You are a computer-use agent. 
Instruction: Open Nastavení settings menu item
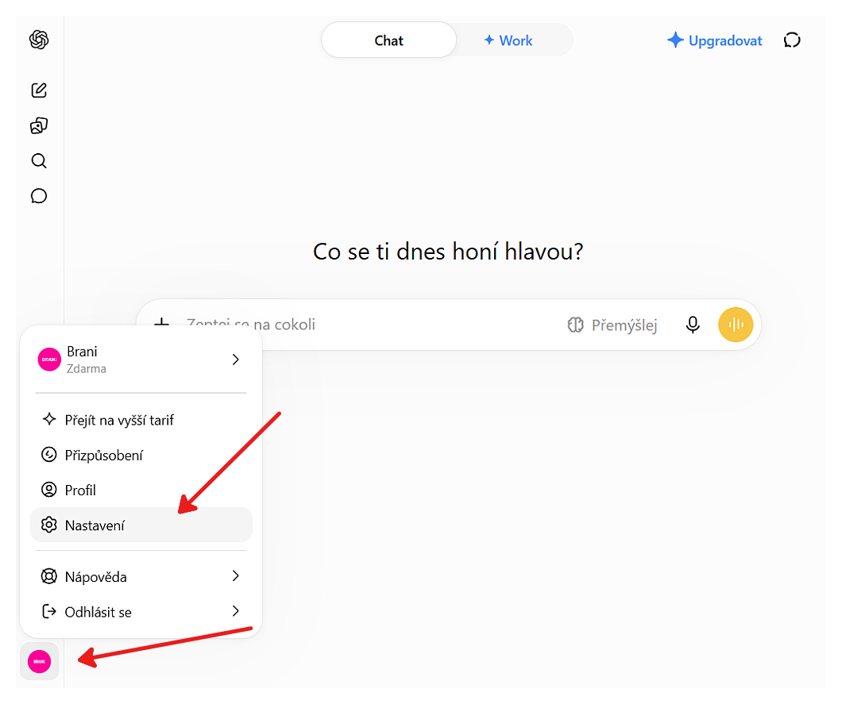click(x=141, y=525)
